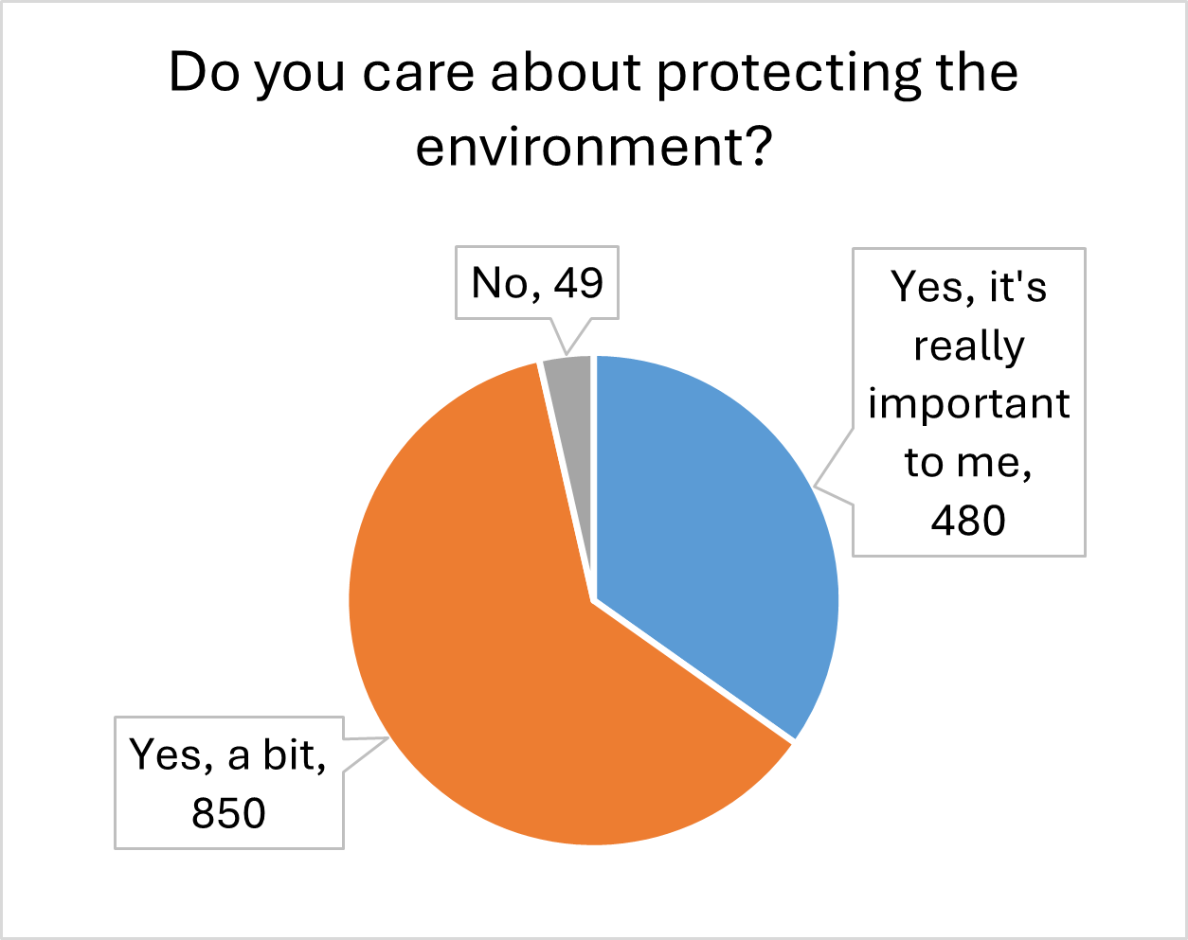Image resolution: width=1188 pixels, height=940 pixels.
Task: Click the words "to me," in the callout
Action: [x=968, y=463]
